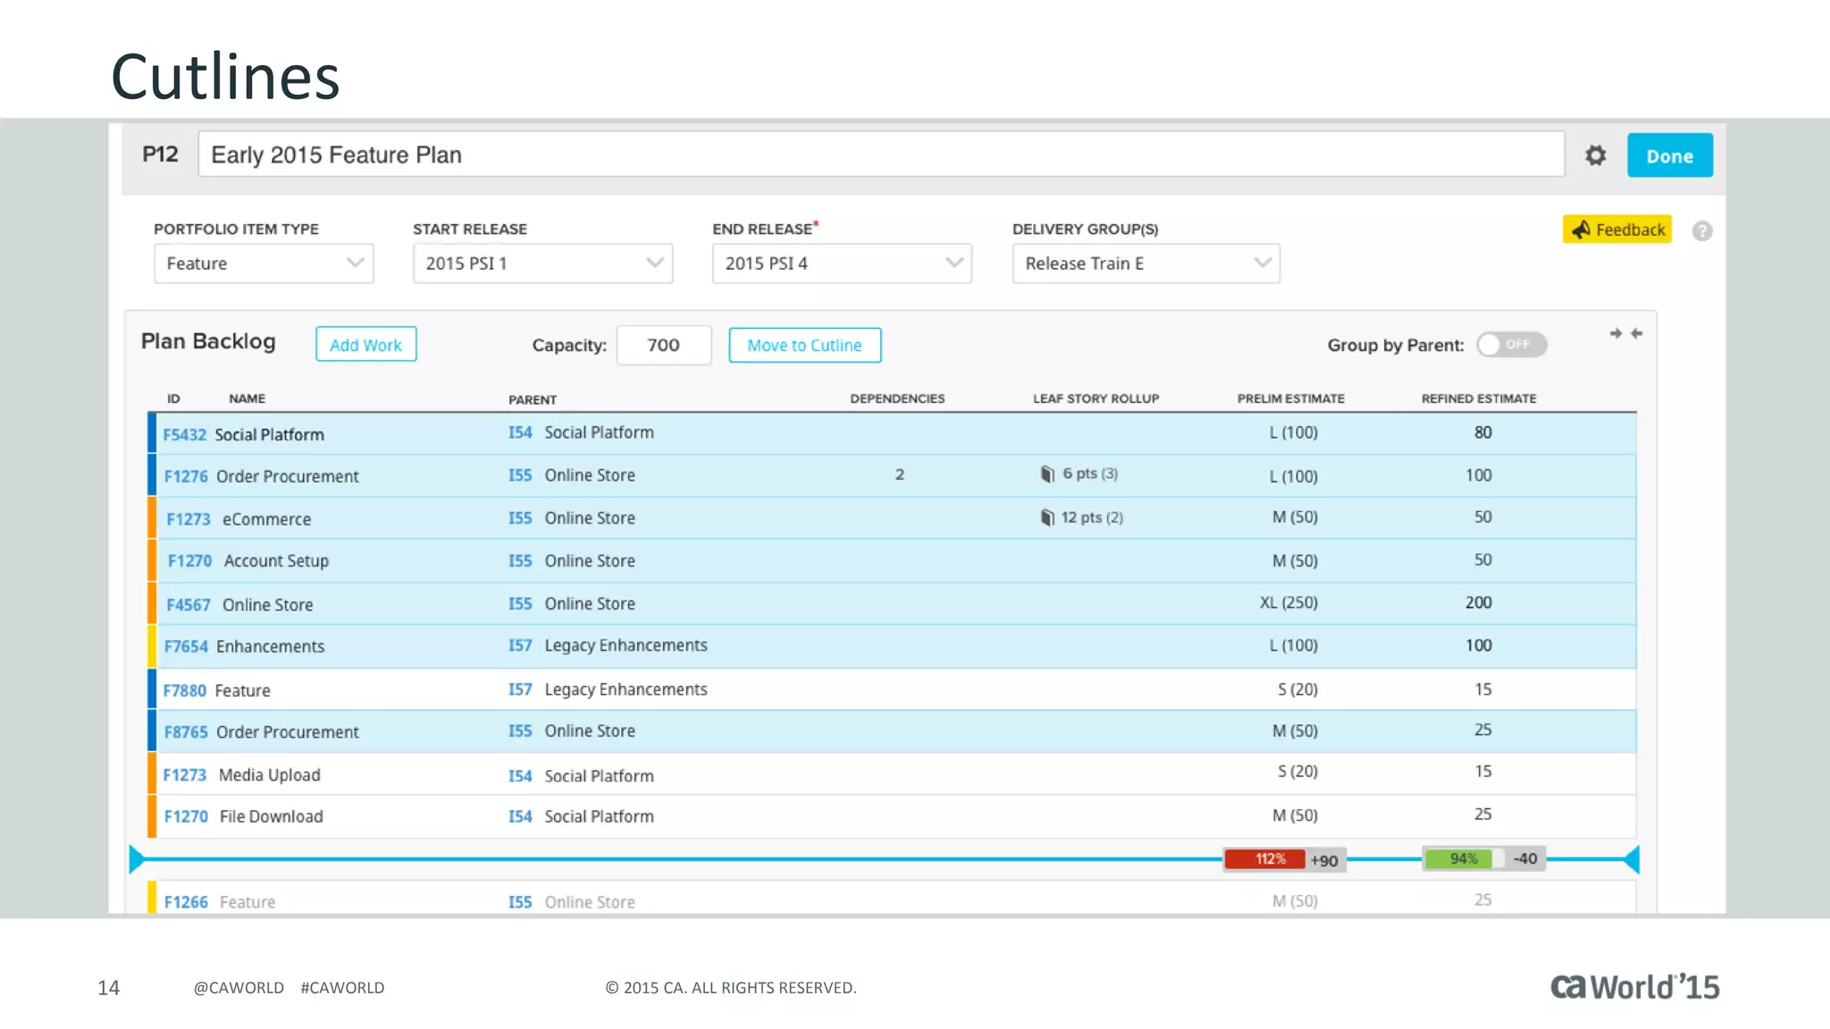Click the collapse arrows icon in Plan Backlog
This screenshot has width=1830, height=1029.
click(1625, 333)
